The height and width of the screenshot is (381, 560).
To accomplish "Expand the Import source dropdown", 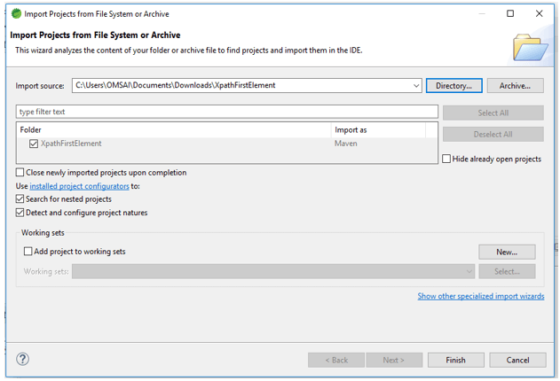I will [416, 86].
